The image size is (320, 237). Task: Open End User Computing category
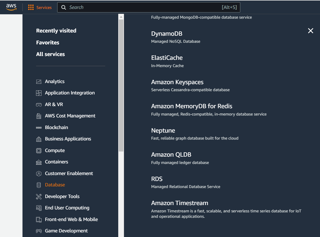click(67, 208)
